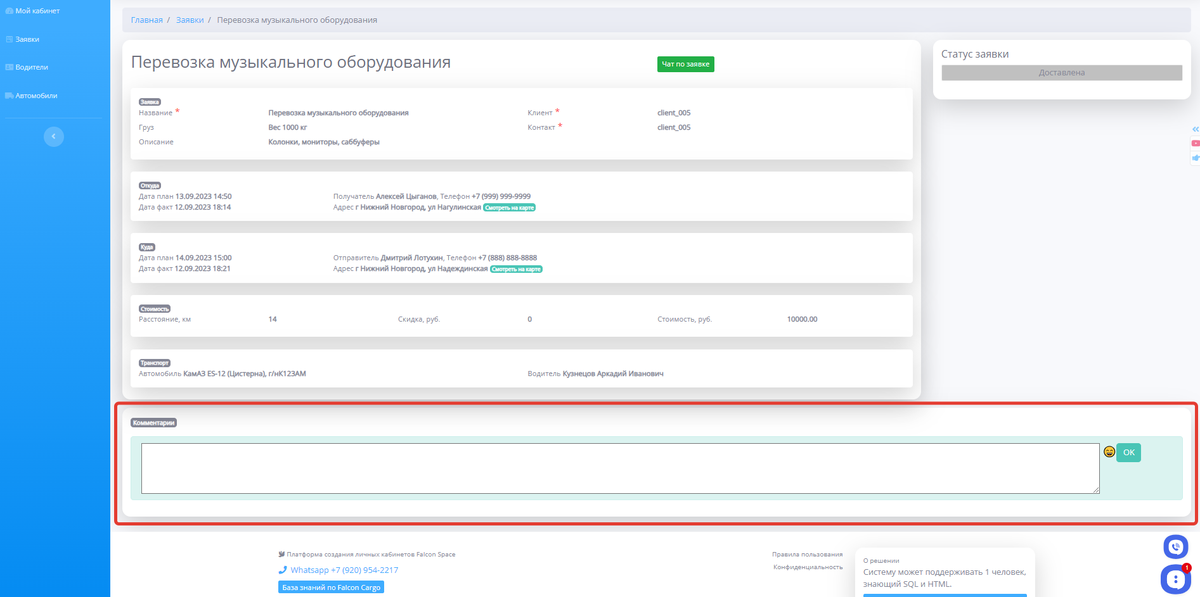Click the dashboard icon next to Мой кабинет
This screenshot has width=1200, height=597.
coord(9,11)
